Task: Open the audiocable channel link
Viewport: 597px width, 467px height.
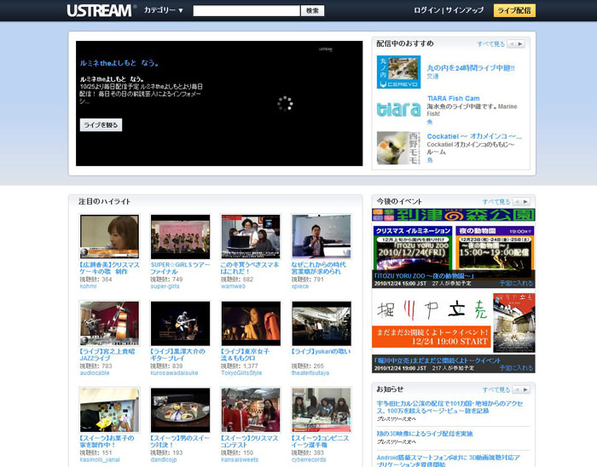Action: coord(95,373)
